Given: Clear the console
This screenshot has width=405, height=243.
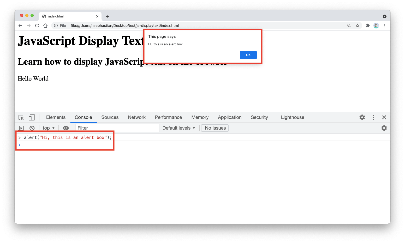Looking at the screenshot, I should 32,128.
